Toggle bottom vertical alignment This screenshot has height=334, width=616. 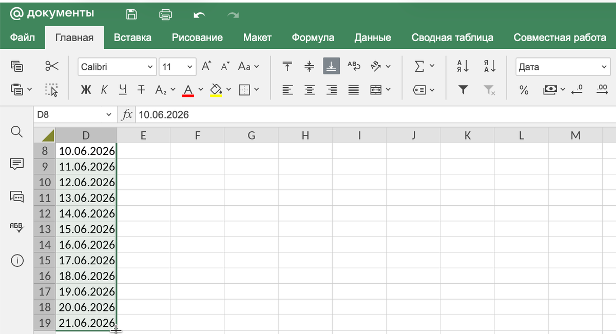[x=332, y=66]
